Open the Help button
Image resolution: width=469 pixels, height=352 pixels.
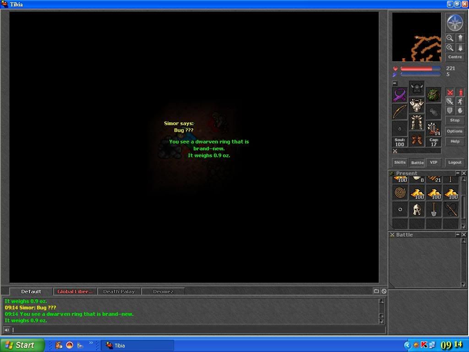(455, 141)
